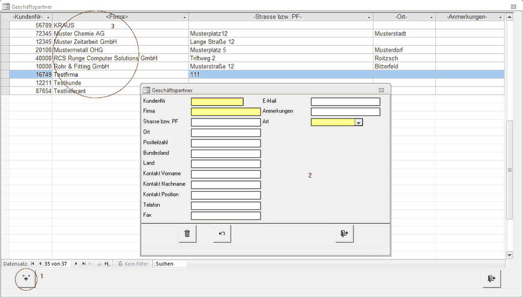Viewport: 523px width, 298px height.
Task: Jump to last record in navigator
Action: click(84, 264)
